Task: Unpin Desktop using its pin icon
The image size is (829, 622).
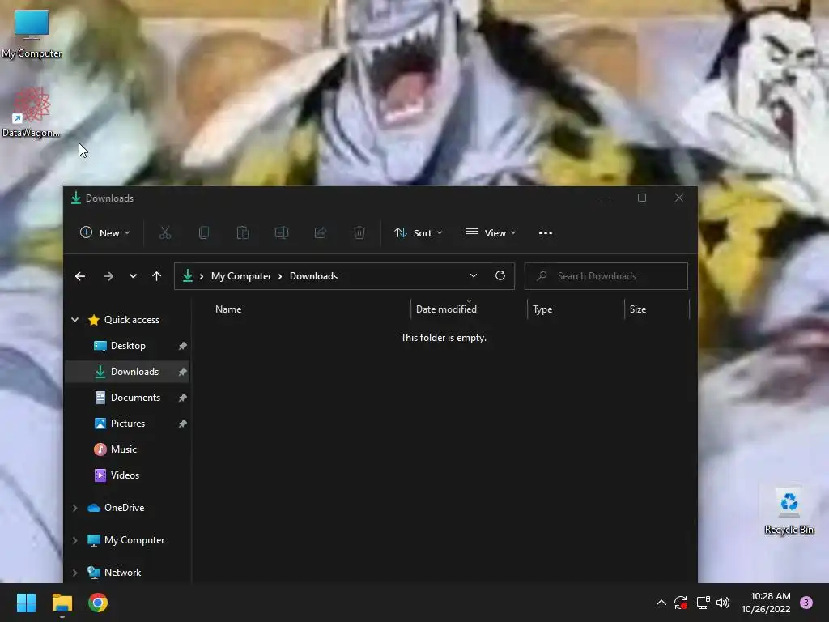Action: [x=182, y=346]
